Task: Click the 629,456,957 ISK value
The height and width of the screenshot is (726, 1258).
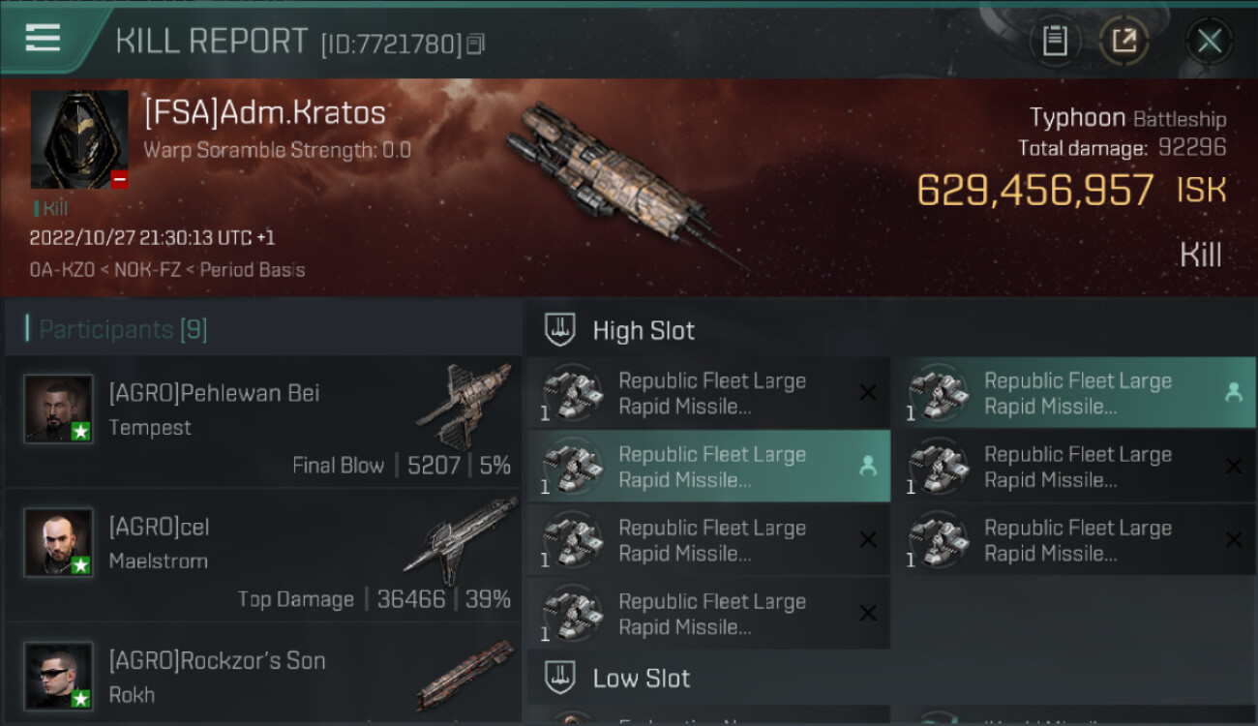Action: click(x=1034, y=191)
